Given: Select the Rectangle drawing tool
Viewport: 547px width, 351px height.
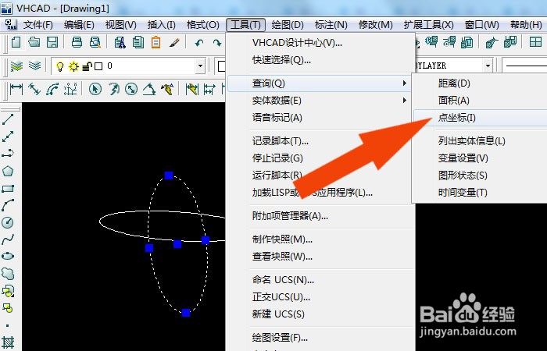Looking at the screenshot, I should click(x=8, y=189).
